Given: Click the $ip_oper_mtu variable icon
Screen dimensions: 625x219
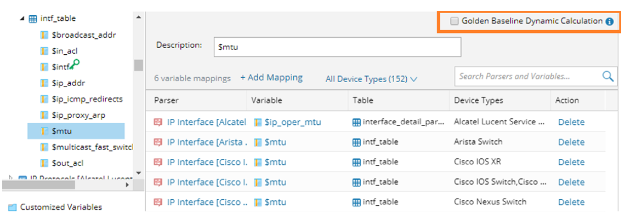Looking at the screenshot, I should click(x=258, y=122).
